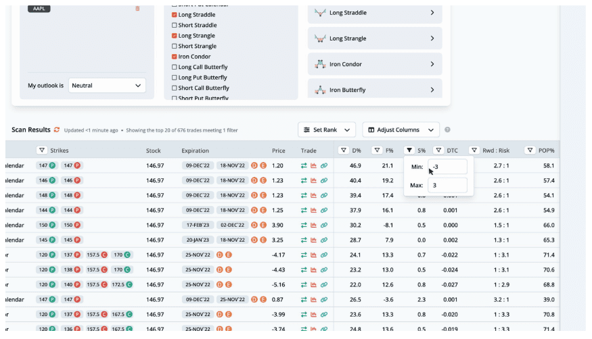Click the Max value input field
592x339 pixels.
[x=447, y=185]
